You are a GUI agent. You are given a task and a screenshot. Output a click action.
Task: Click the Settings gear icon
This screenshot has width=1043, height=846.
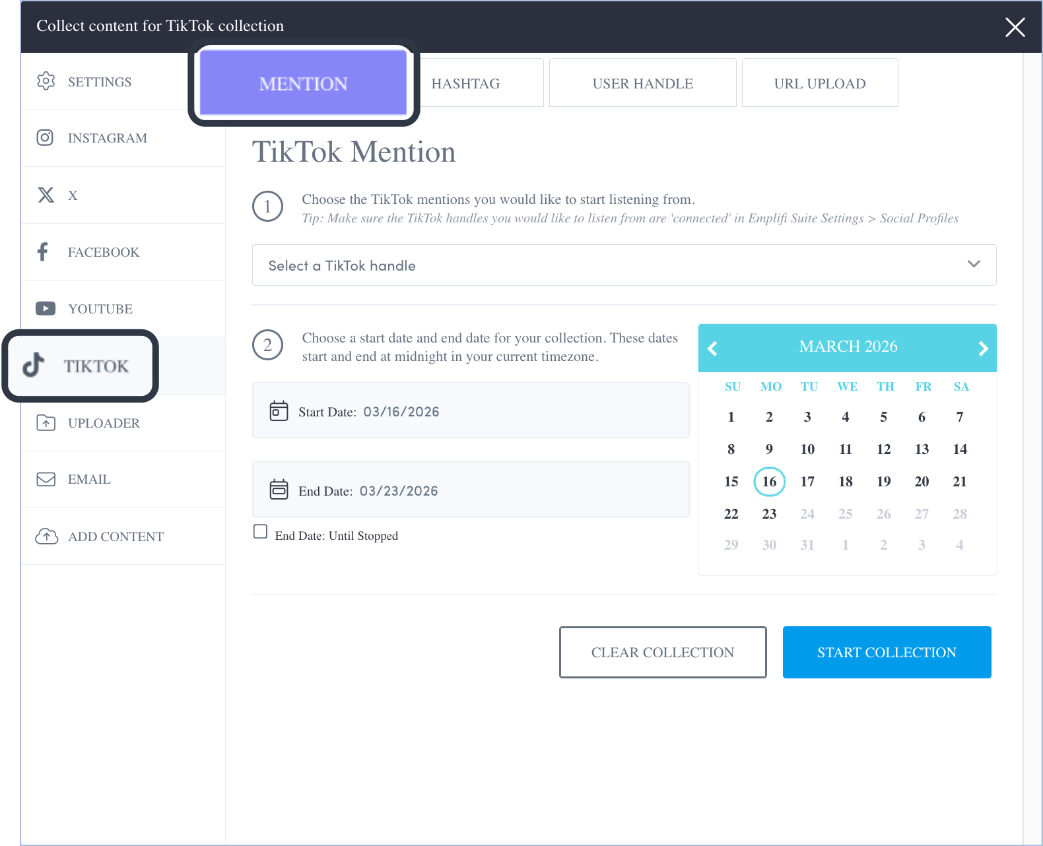point(46,81)
